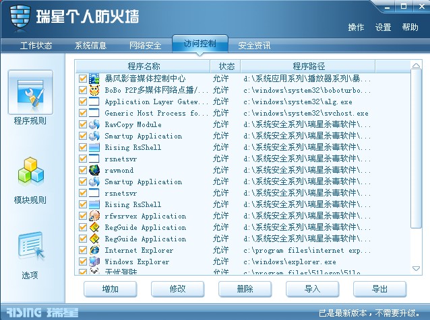This screenshot has height=320, width=430.
Task: Click the rfwsrvex Application icon
Action: pyautogui.click(x=94, y=216)
